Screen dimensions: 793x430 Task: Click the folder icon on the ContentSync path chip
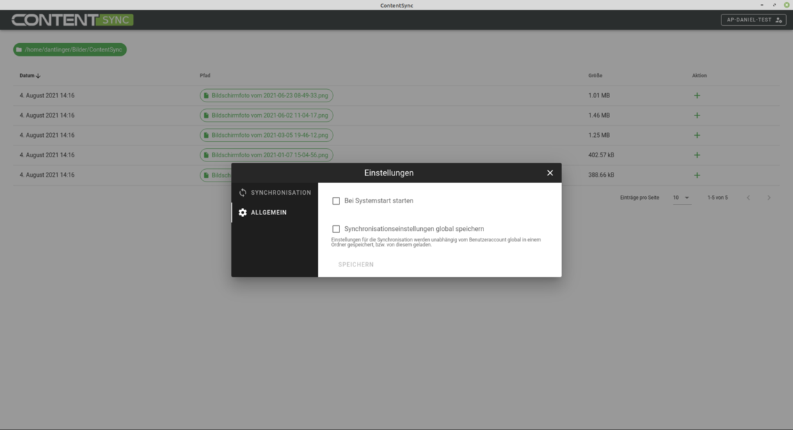19,49
